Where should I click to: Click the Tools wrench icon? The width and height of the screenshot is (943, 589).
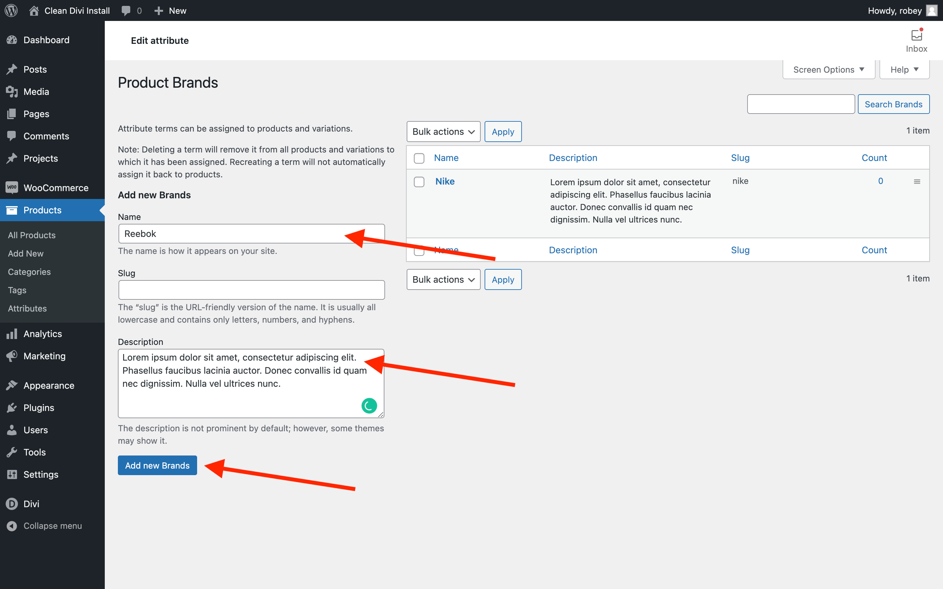(12, 452)
